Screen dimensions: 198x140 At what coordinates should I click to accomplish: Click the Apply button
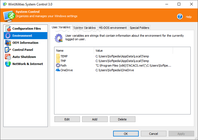pyautogui.click(x=181, y=133)
